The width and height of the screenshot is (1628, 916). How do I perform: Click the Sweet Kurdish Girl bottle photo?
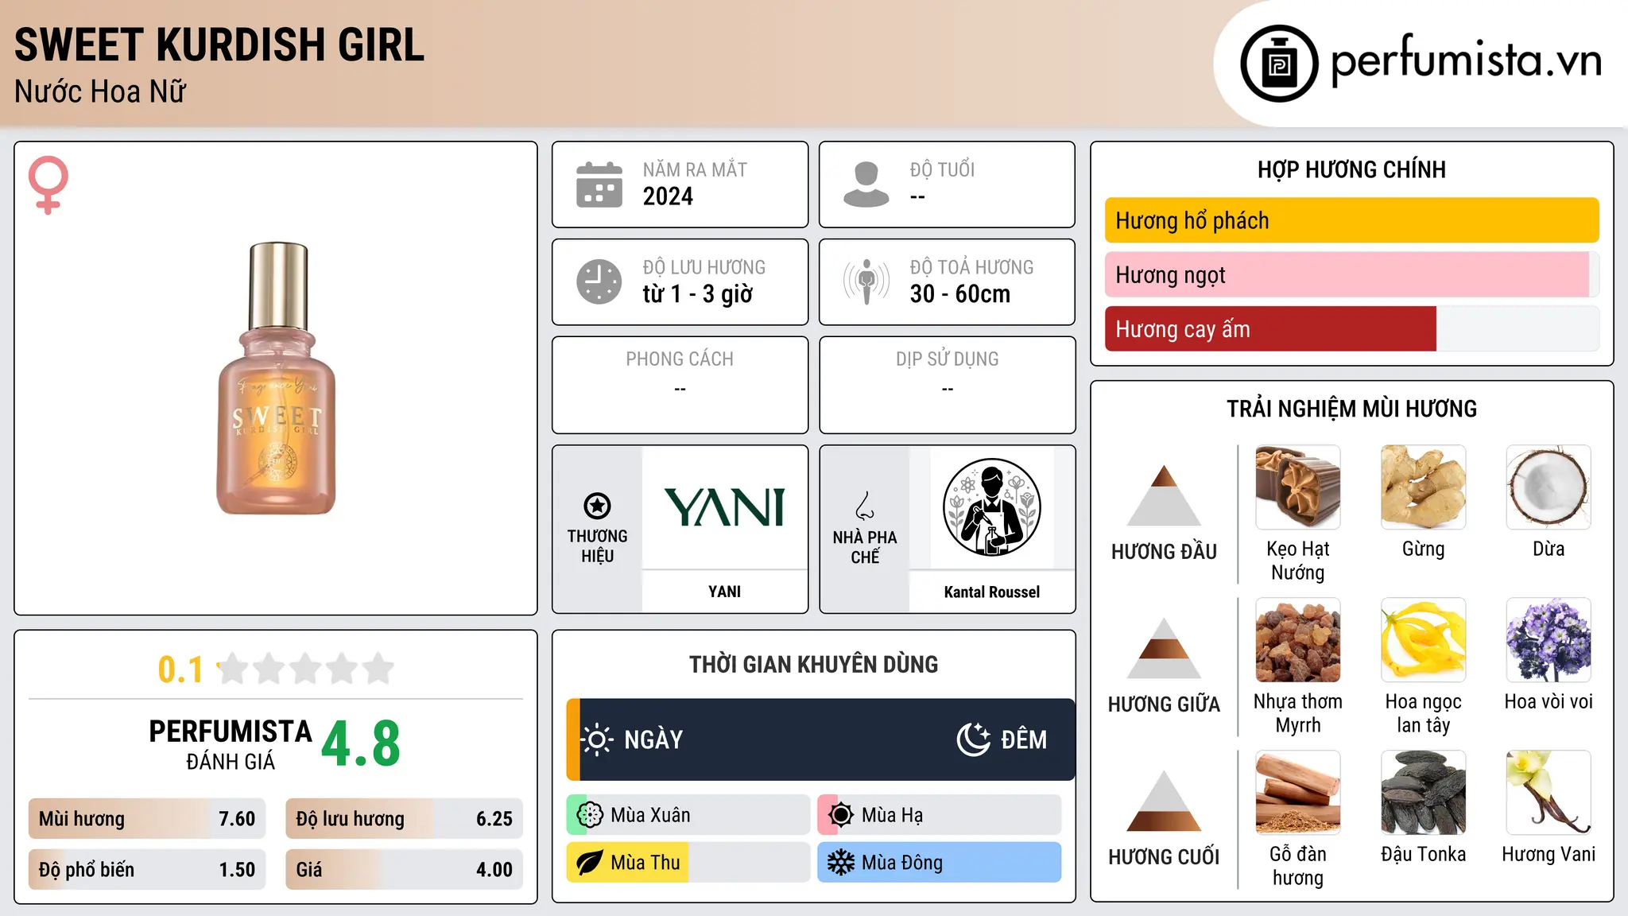[x=276, y=378]
